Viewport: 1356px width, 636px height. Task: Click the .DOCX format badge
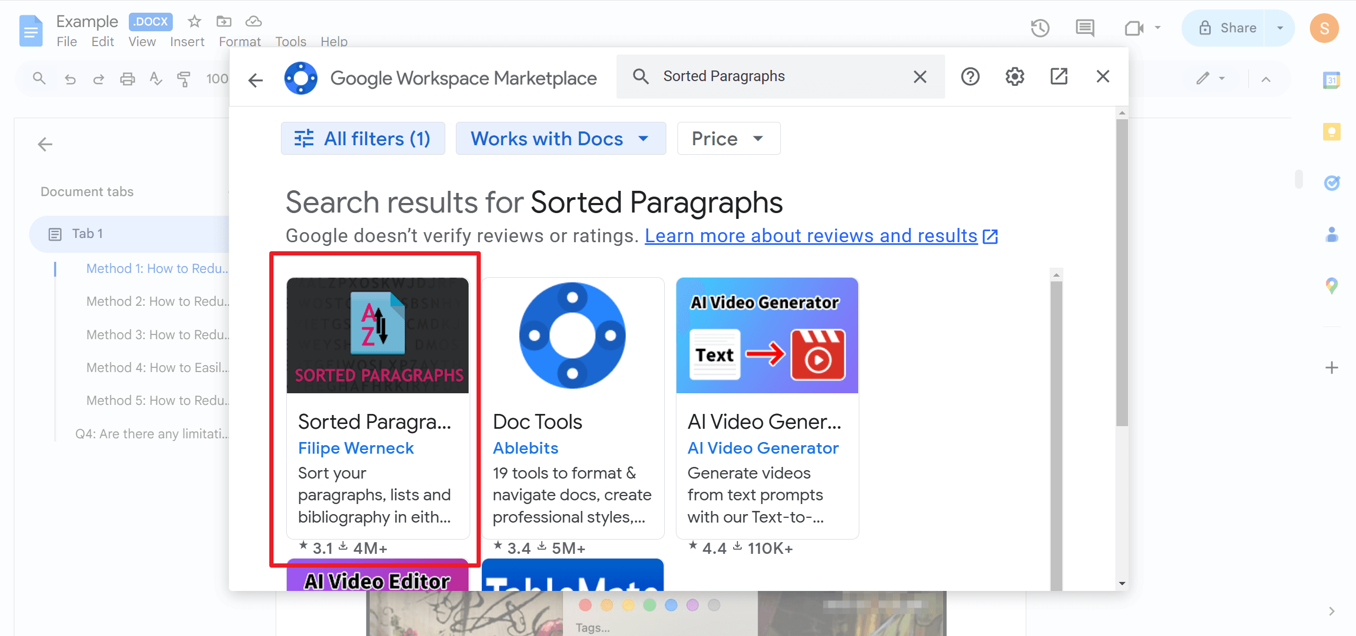pos(151,22)
